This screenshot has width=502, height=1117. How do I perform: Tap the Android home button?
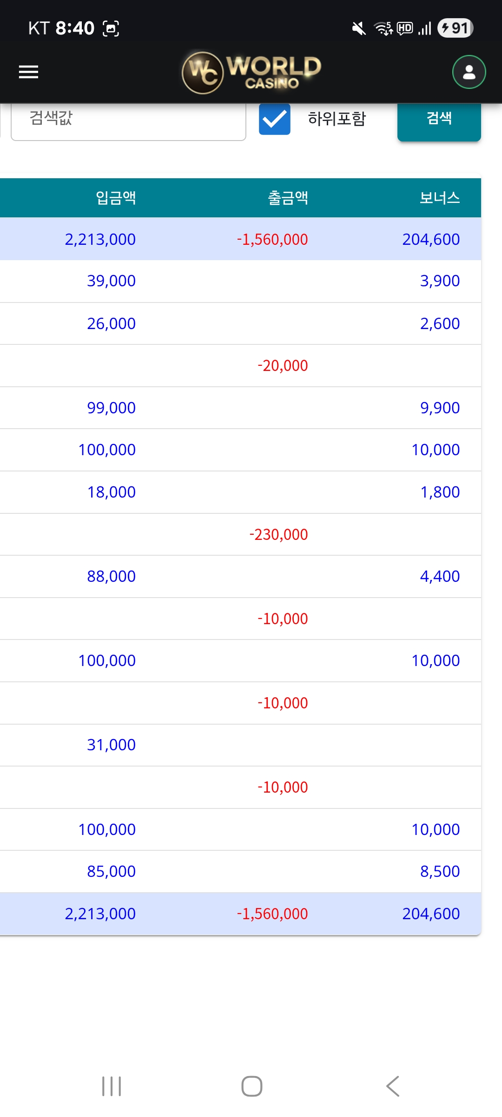(251, 1086)
